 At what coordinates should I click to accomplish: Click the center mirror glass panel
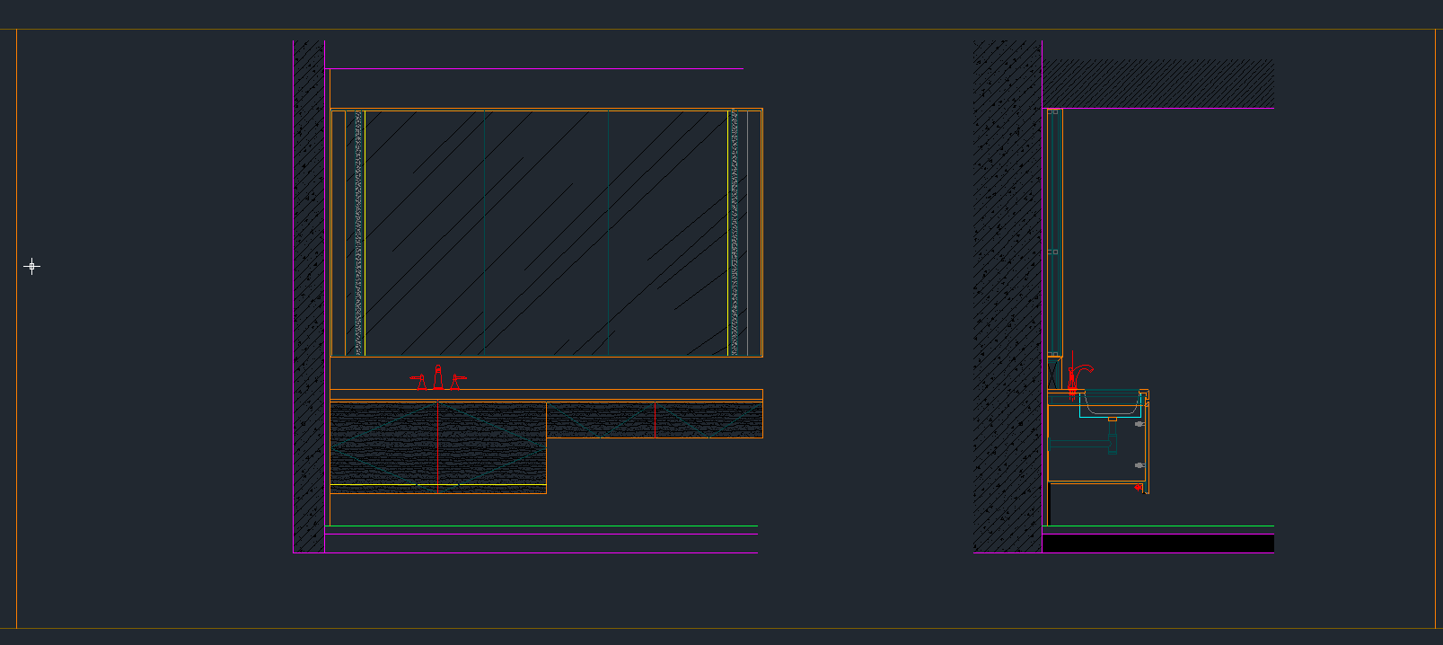546,234
